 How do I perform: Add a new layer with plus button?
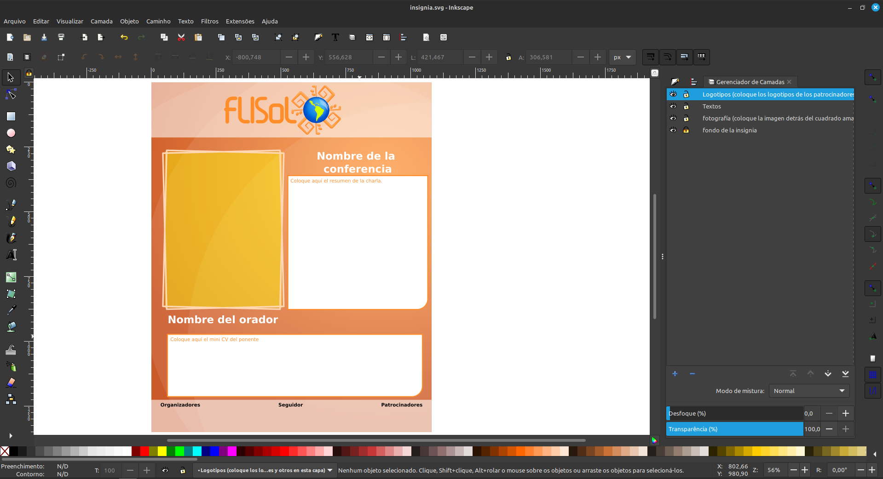675,374
